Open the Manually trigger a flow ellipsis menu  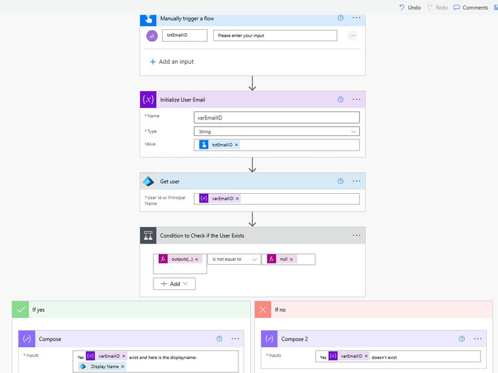click(357, 18)
